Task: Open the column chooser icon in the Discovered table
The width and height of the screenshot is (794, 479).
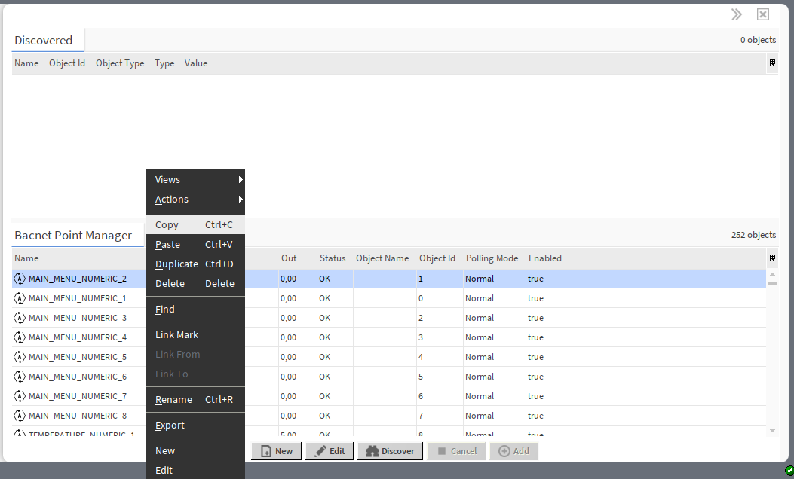Action: tap(772, 63)
